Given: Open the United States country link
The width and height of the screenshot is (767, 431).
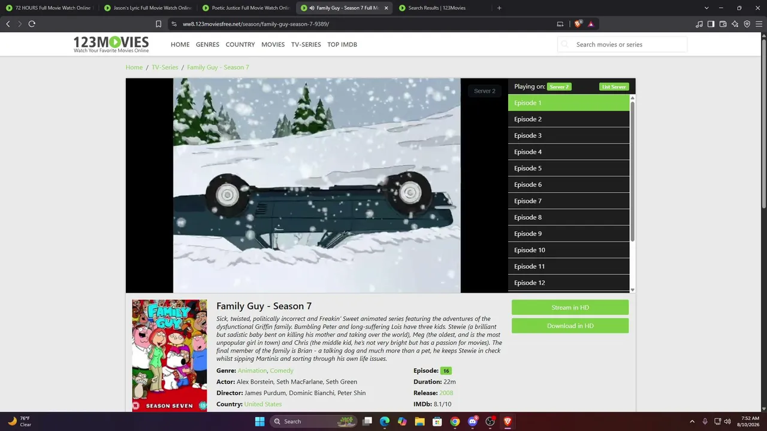Looking at the screenshot, I should (263, 404).
